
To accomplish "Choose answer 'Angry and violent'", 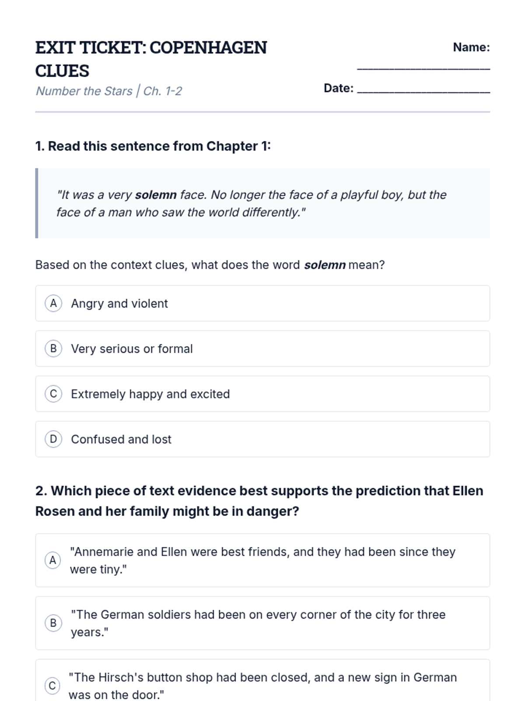I will point(262,303).
